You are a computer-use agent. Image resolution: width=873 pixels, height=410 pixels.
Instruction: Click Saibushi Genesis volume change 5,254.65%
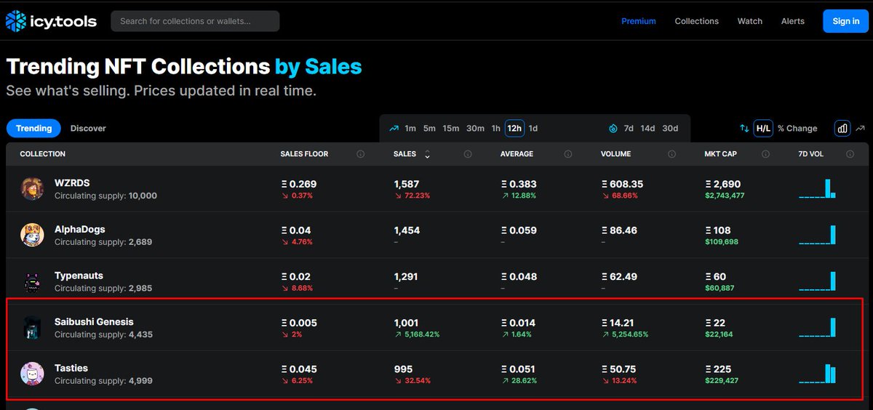click(x=624, y=334)
